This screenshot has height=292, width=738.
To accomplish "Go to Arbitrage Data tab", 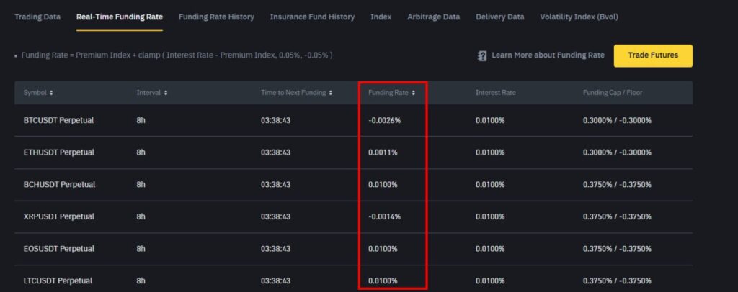I will [433, 17].
